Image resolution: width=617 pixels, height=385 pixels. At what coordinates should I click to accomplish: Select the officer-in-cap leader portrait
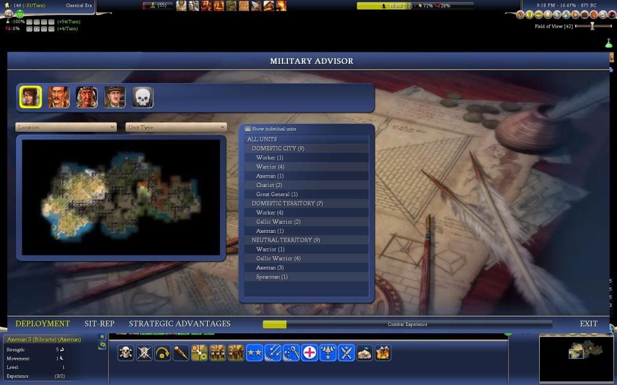[114, 97]
